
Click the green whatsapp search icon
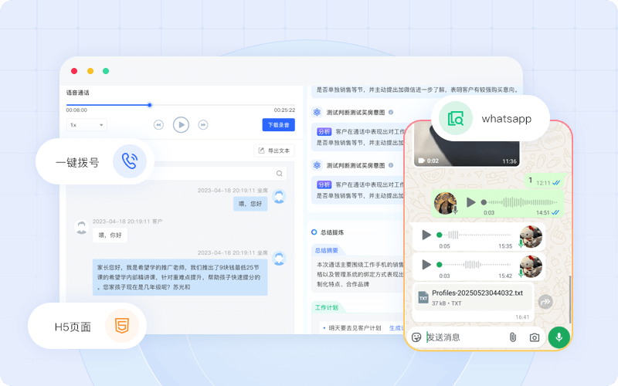[x=456, y=119]
